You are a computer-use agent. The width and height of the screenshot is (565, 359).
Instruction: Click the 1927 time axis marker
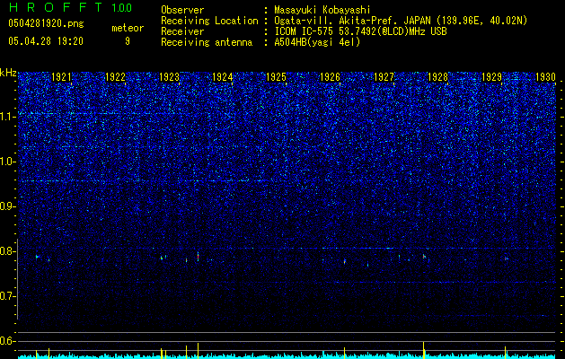[384, 77]
